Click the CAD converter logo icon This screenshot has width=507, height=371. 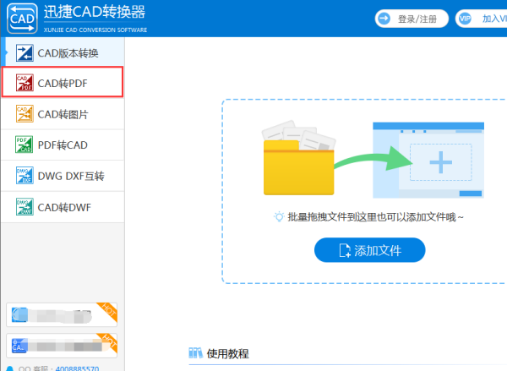click(x=22, y=19)
